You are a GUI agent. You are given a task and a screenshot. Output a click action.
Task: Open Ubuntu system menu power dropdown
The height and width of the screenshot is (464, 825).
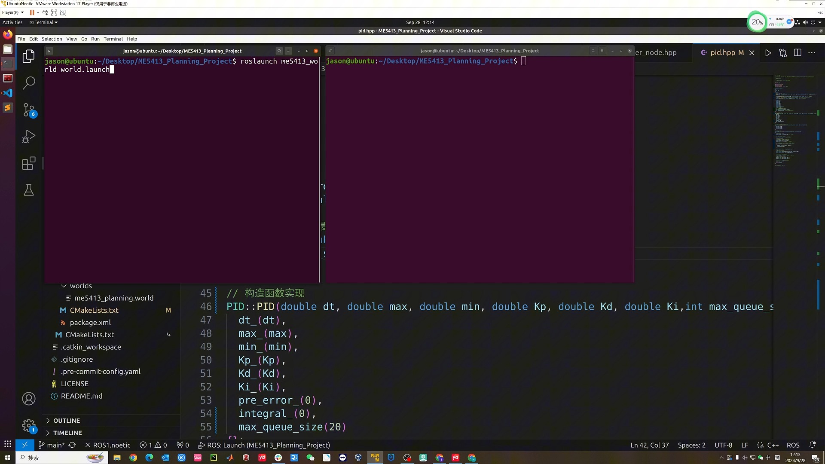(819, 22)
